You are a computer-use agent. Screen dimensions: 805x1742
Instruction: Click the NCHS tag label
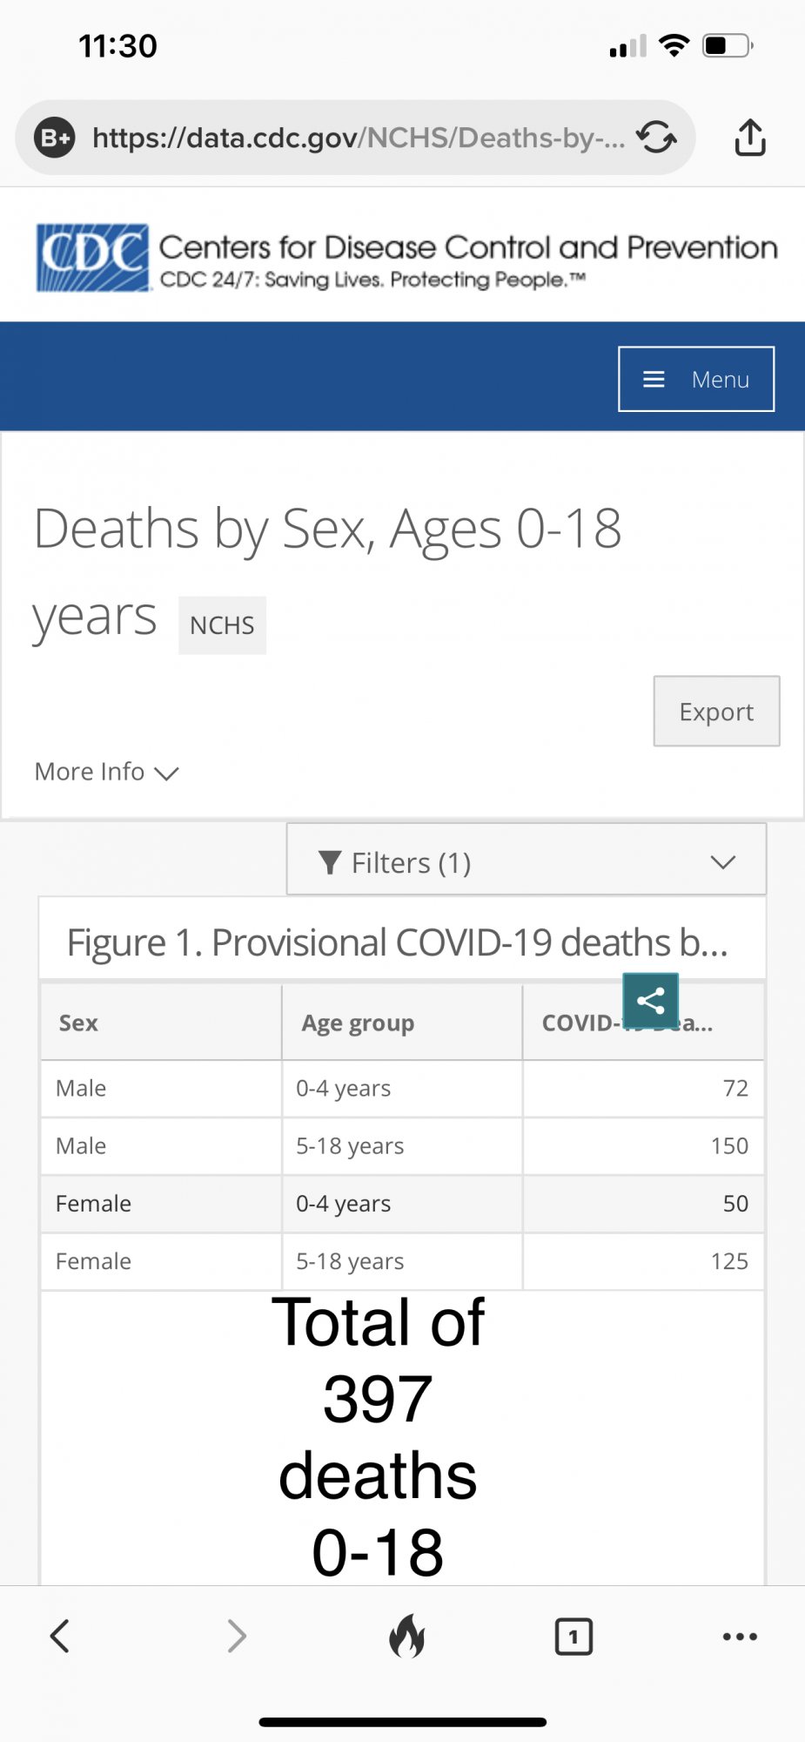[222, 625]
